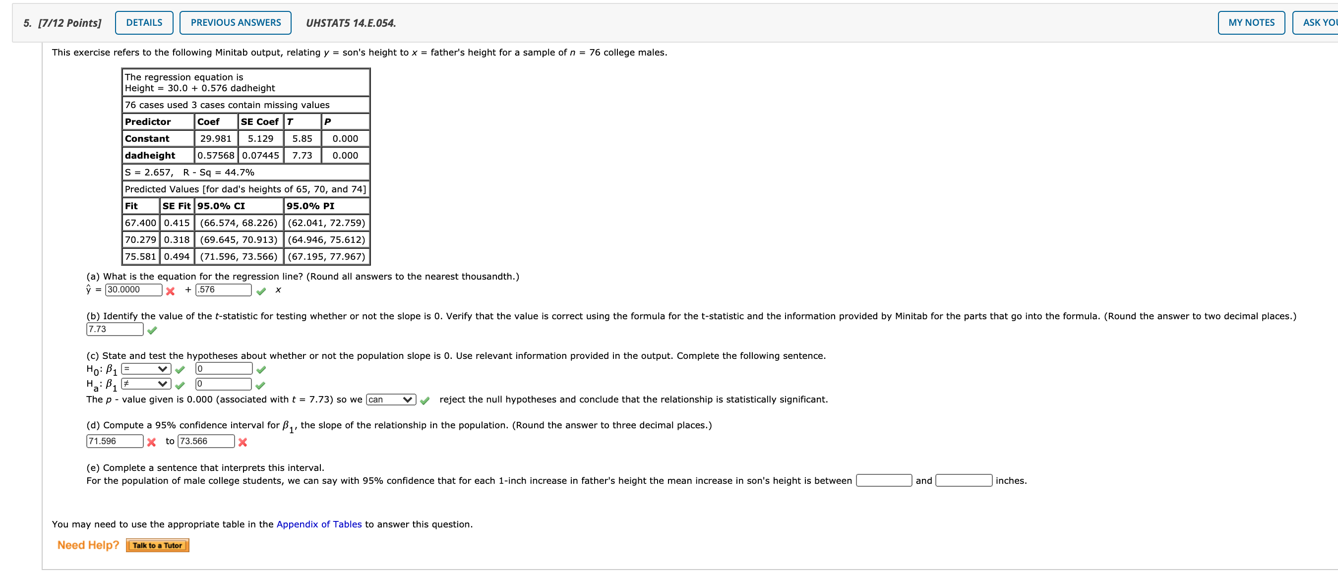The width and height of the screenshot is (1338, 575).
Task: Click the empty 'increase is between' answer box
Action: (x=885, y=480)
